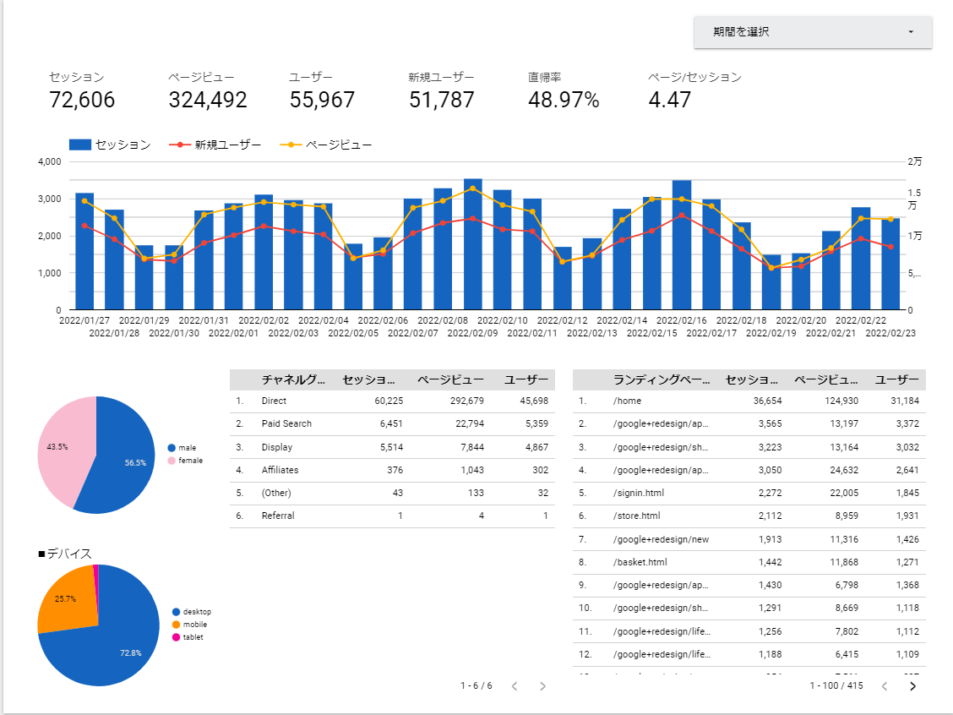
Task: Click next page arrow of channel table
Action: coord(542,685)
